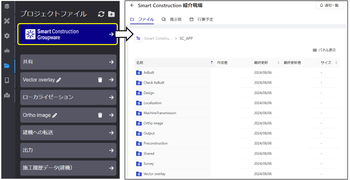Sort by 最終更新 column header
Image resolution: width=350 pixels, height=180 pixels.
266,63
